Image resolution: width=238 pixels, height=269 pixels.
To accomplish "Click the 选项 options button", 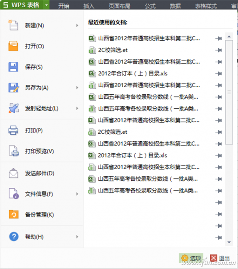I will pyautogui.click(x=191, y=258).
